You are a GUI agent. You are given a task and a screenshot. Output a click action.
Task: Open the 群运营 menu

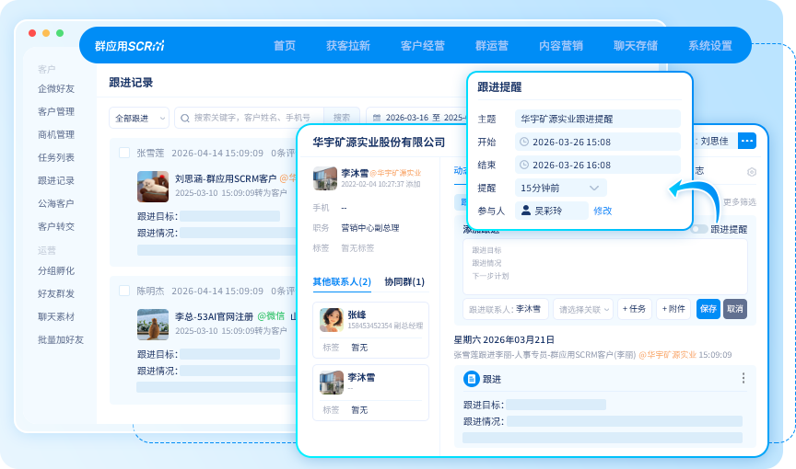tap(491, 46)
